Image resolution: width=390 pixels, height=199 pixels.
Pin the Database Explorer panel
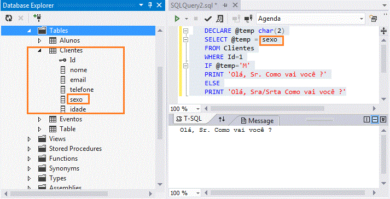tap(150, 5)
